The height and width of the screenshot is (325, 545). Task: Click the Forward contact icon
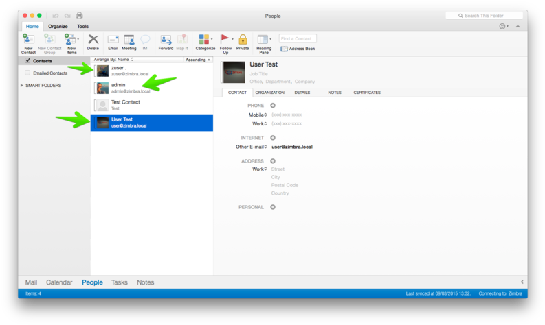(x=166, y=40)
